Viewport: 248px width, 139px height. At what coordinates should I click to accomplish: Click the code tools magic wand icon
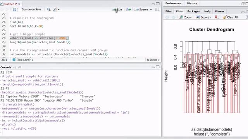click(55, 9)
